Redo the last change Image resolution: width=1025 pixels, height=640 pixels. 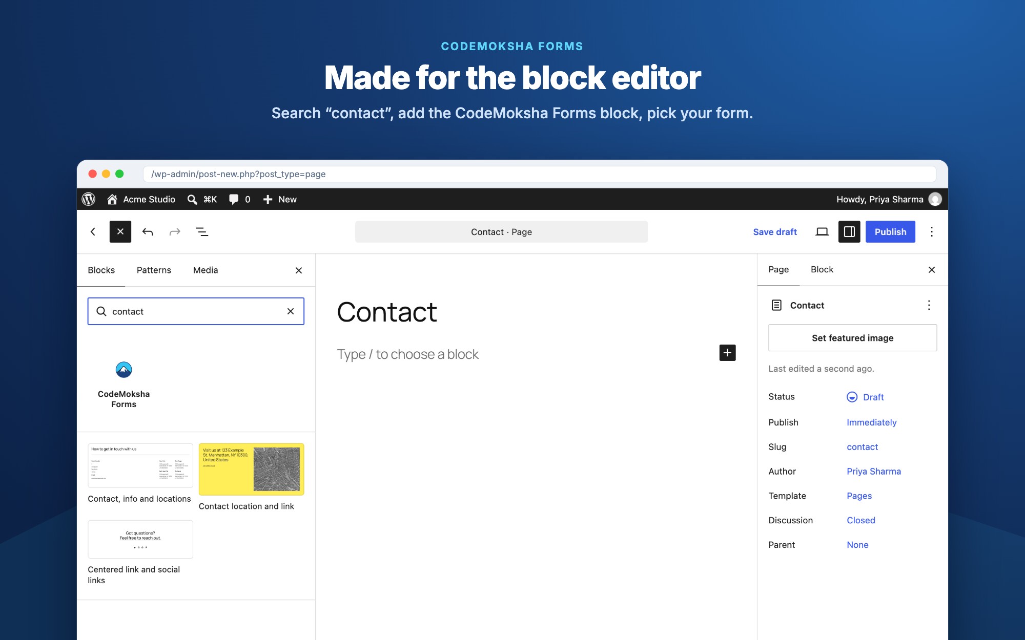(175, 232)
